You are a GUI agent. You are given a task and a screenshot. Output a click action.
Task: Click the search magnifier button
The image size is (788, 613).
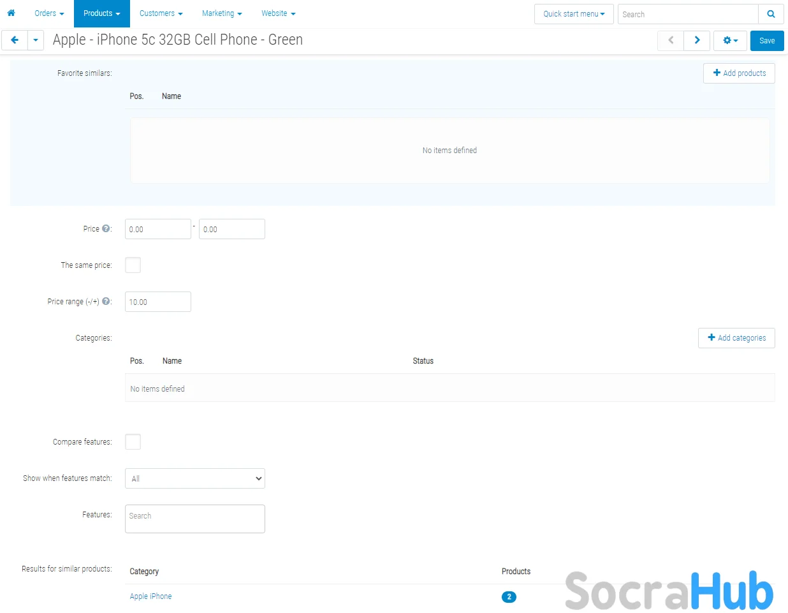[x=771, y=14]
